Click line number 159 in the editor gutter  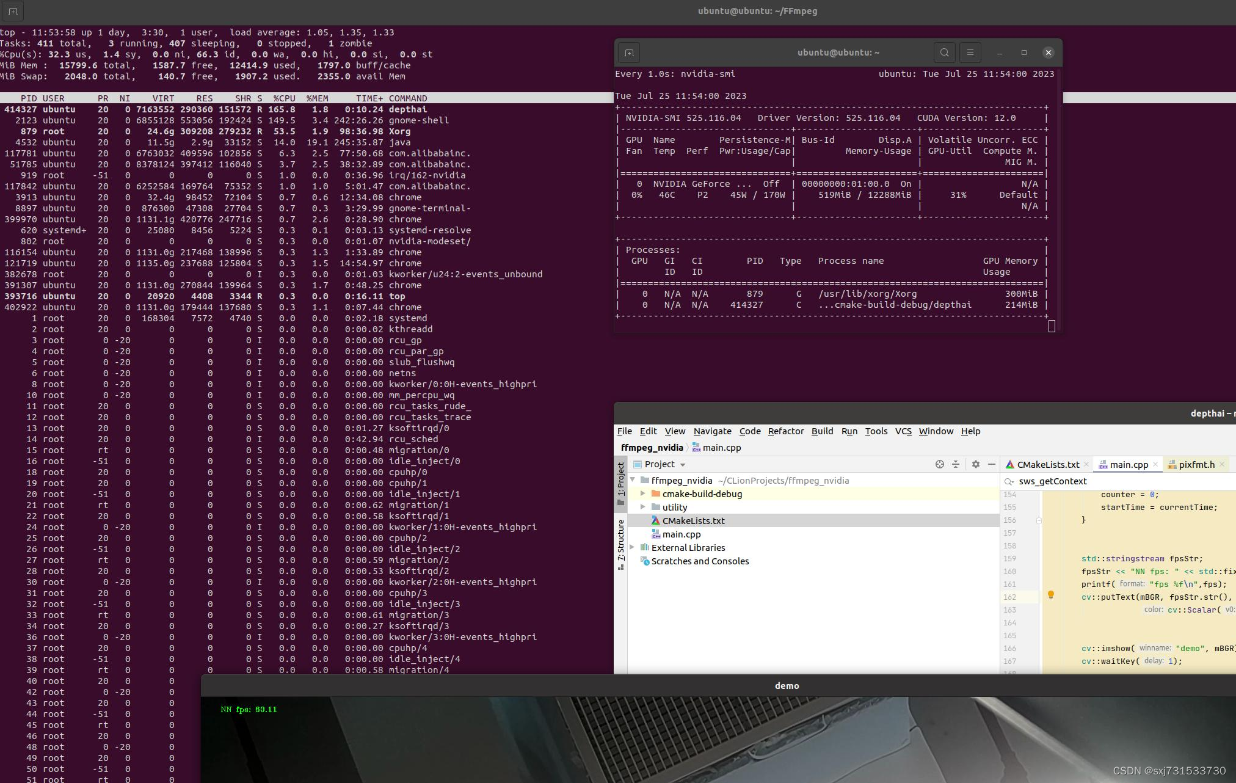pos(1009,558)
